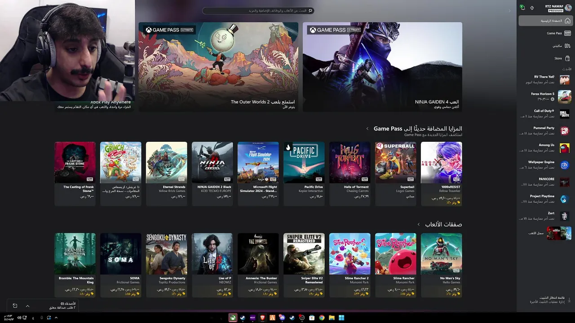Open the Slime Rancher deal tile
Viewport: 575px width, 323px height.
click(x=395, y=265)
